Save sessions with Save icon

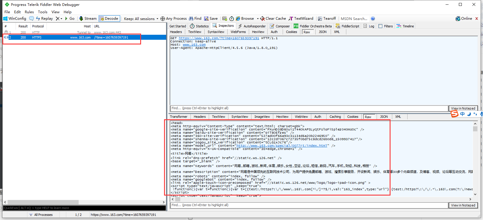click(x=211, y=19)
